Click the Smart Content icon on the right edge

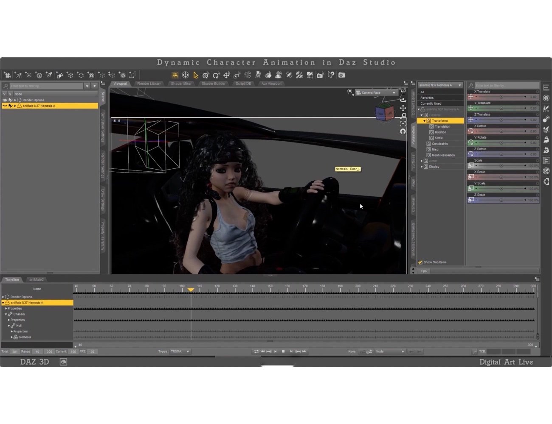(546, 98)
